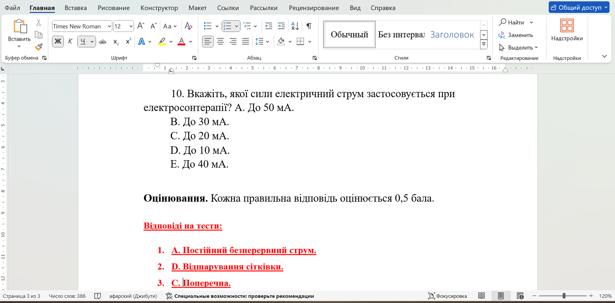Viewport: 615px width, 303px height.
Task: Switch to the Вставка tab
Action: (76, 8)
